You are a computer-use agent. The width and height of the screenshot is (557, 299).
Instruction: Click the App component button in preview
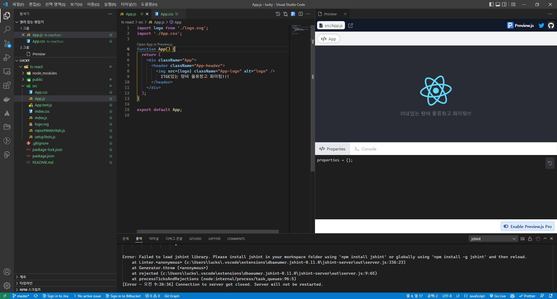(329, 39)
